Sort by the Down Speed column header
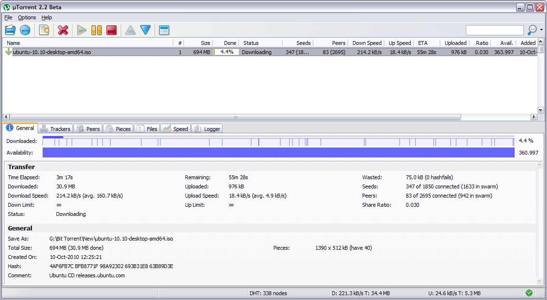547x300 pixels. [366, 43]
